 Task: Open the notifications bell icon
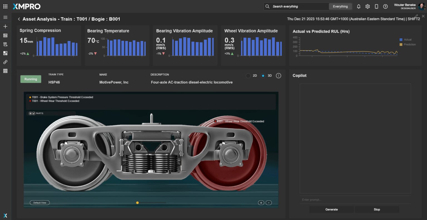pyautogui.click(x=359, y=6)
